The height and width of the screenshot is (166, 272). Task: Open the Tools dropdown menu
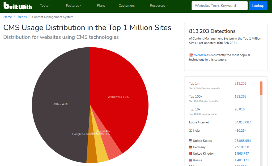tap(45, 5)
